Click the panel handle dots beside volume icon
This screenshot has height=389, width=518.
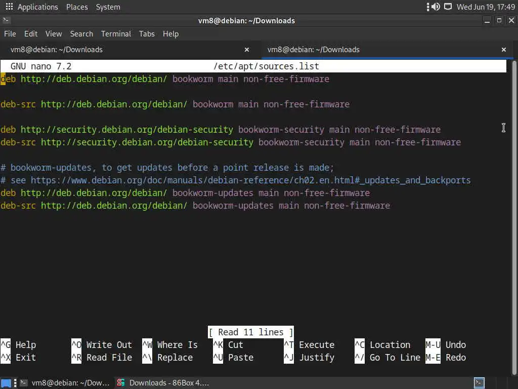(428, 7)
